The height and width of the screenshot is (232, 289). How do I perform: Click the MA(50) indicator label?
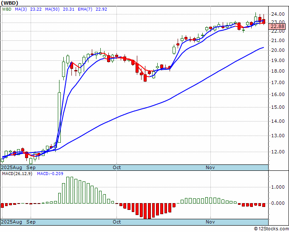[52, 9]
